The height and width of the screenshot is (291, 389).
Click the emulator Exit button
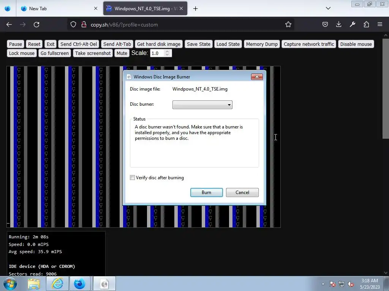(x=51, y=44)
